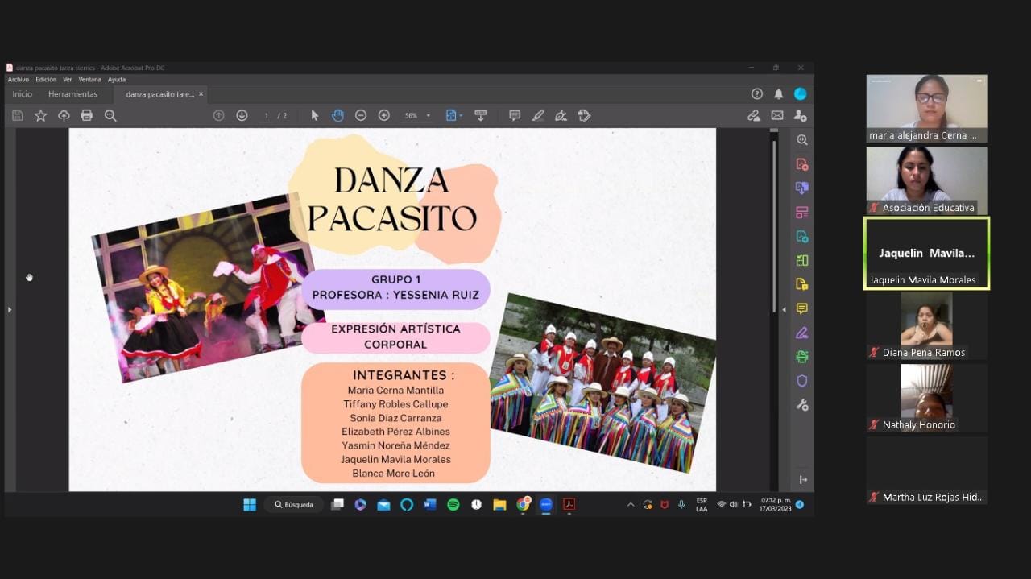Select maria alejandra Cerna video thumbnail
Screen dimensions: 1031x579
[926, 109]
